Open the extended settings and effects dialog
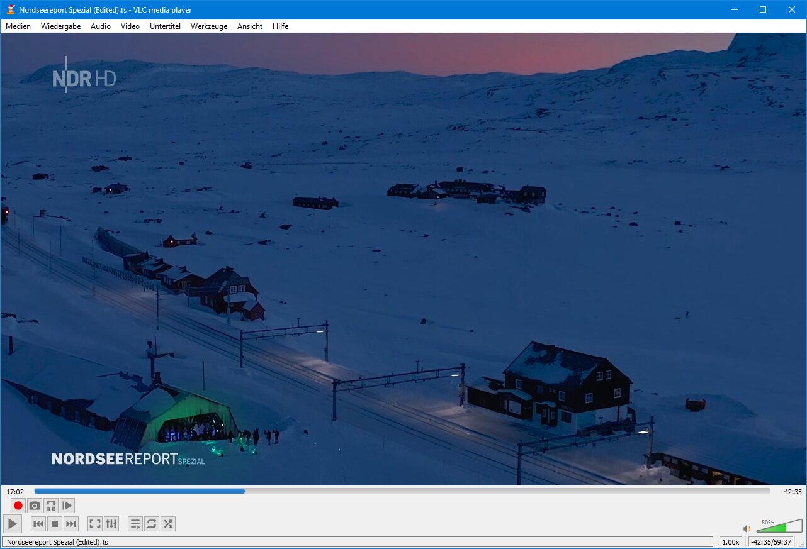The height and width of the screenshot is (549, 807). pos(111,524)
